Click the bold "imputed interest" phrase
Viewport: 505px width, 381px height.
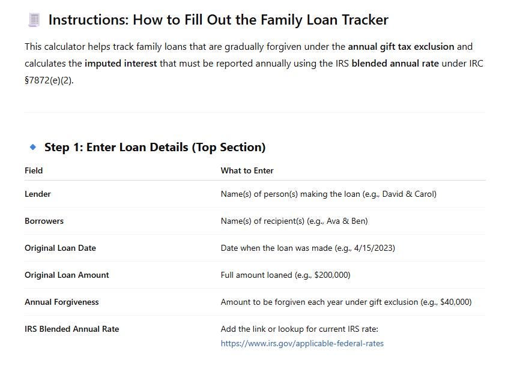tap(121, 63)
